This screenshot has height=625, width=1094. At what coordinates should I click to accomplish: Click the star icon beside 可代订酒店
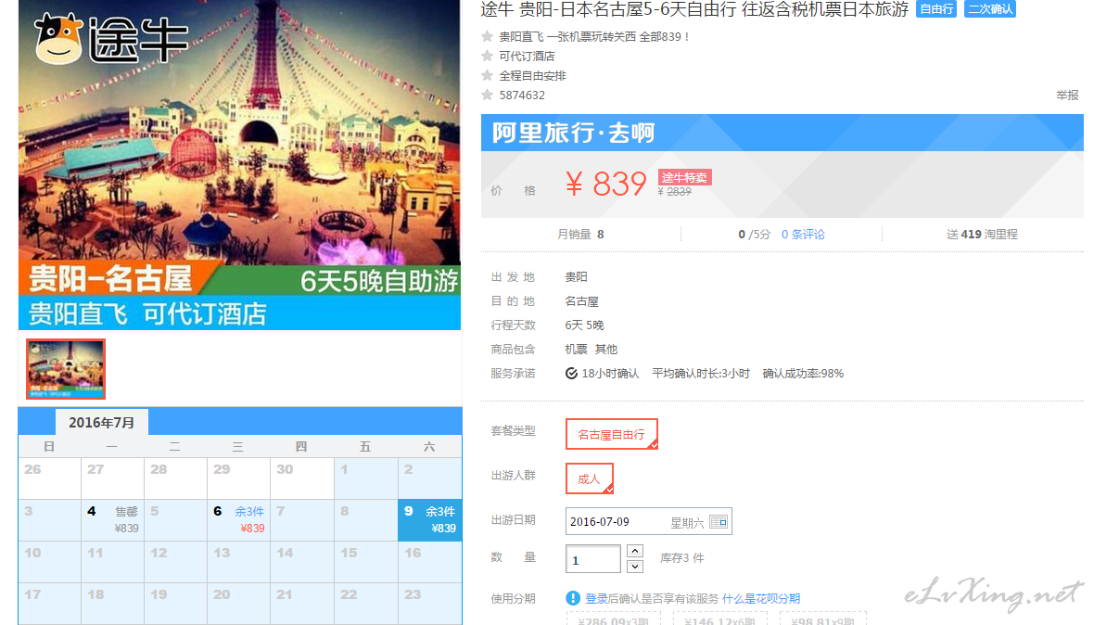(487, 56)
